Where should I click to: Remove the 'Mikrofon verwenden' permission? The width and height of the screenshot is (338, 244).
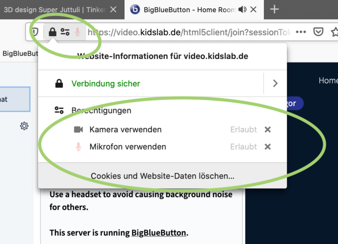point(268,147)
